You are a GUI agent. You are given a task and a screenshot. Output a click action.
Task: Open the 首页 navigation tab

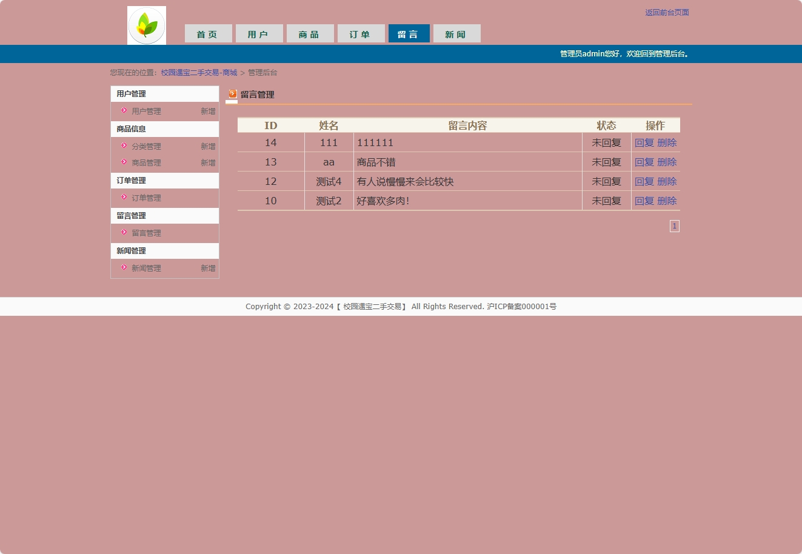[208, 34]
